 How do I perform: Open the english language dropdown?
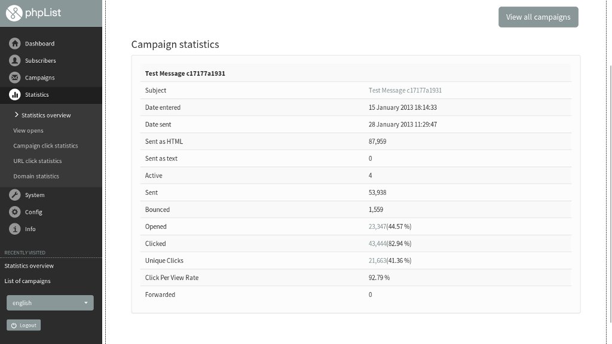(x=50, y=303)
